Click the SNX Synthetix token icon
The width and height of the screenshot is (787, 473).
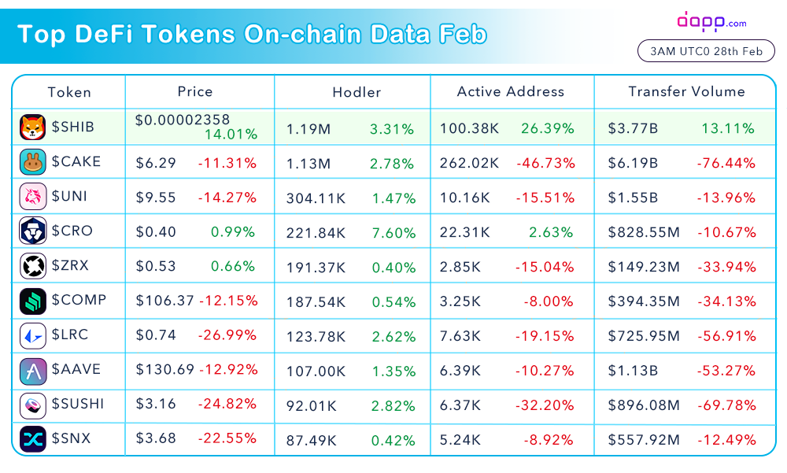pos(32,439)
